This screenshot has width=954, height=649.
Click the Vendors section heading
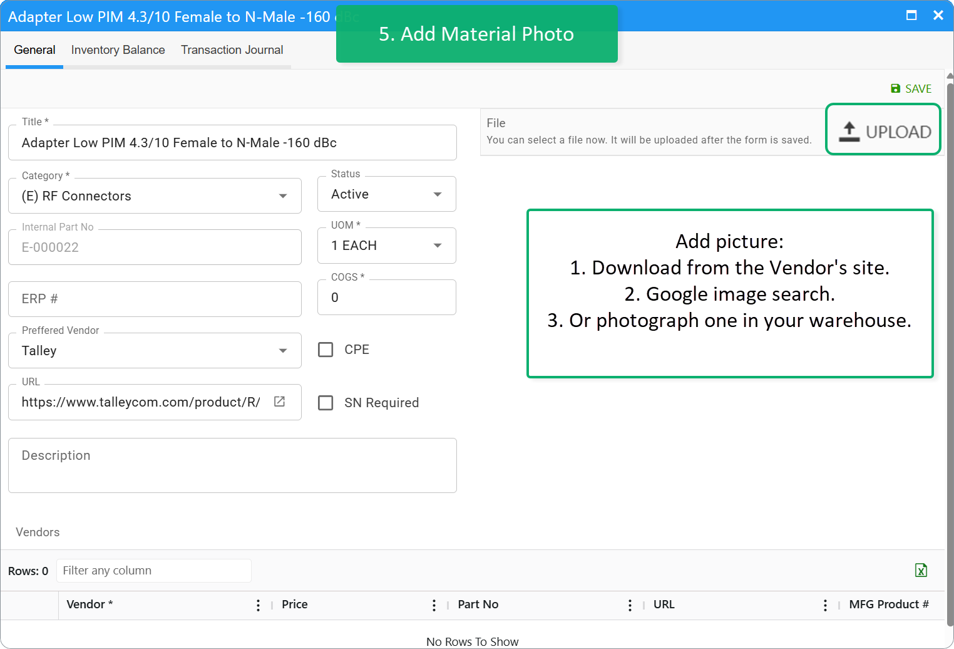tap(38, 532)
